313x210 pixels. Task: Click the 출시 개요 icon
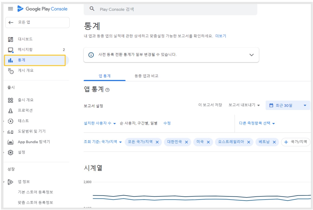point(10,100)
